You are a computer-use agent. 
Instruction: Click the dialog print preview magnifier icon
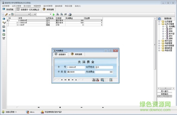(102, 80)
